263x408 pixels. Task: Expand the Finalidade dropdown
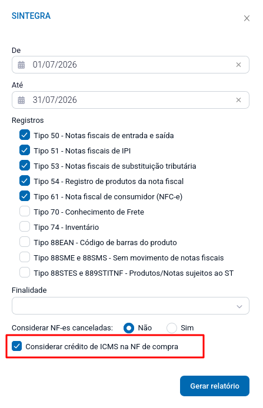tap(131, 306)
